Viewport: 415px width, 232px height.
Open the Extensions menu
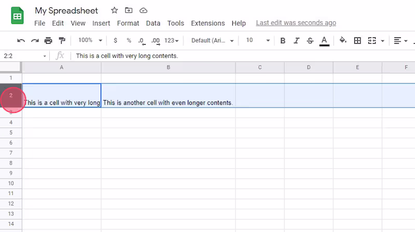[x=208, y=23]
